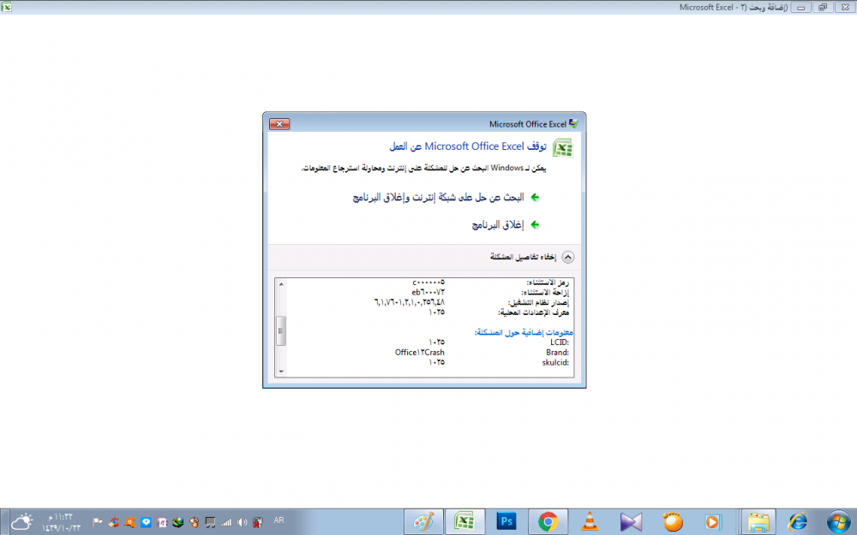Switch to Google Chrome in the taskbar
857x535 pixels.
(548, 521)
